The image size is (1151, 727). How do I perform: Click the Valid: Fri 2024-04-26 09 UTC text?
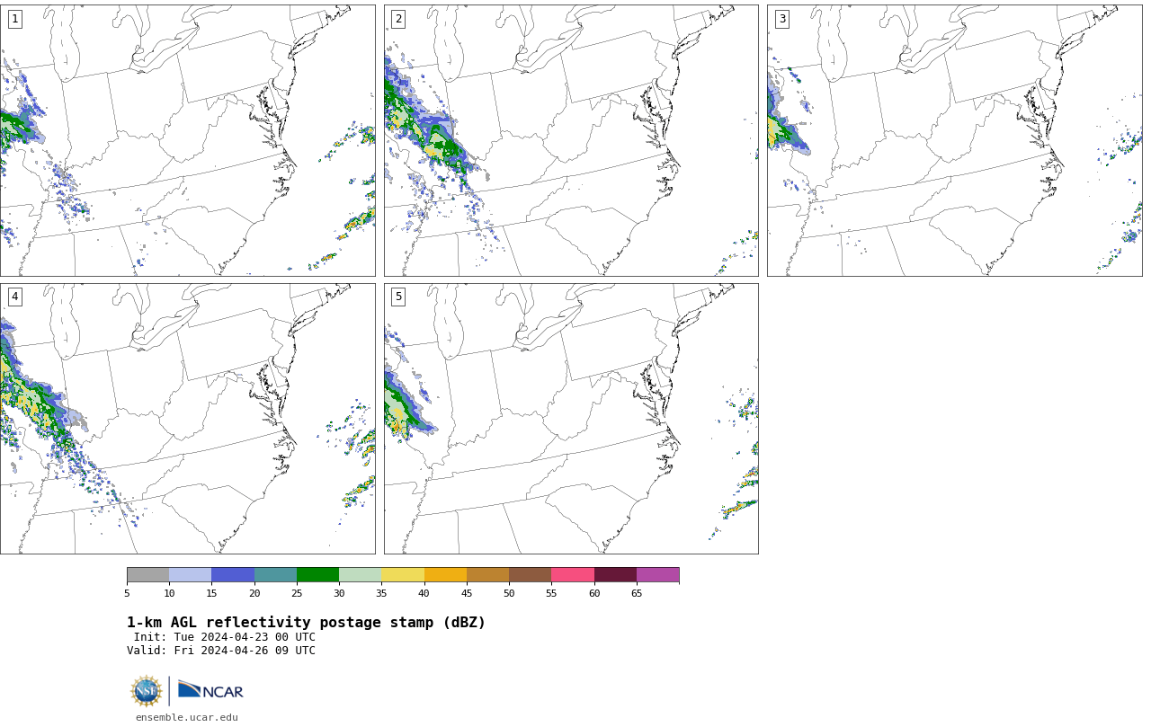tap(221, 651)
